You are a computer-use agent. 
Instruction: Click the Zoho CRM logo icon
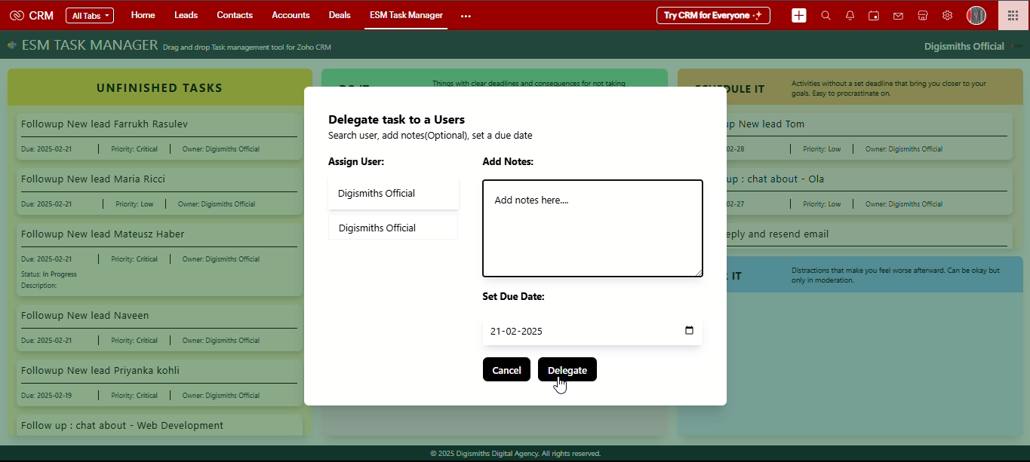tap(17, 15)
